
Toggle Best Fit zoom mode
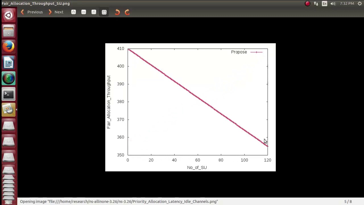(x=104, y=12)
